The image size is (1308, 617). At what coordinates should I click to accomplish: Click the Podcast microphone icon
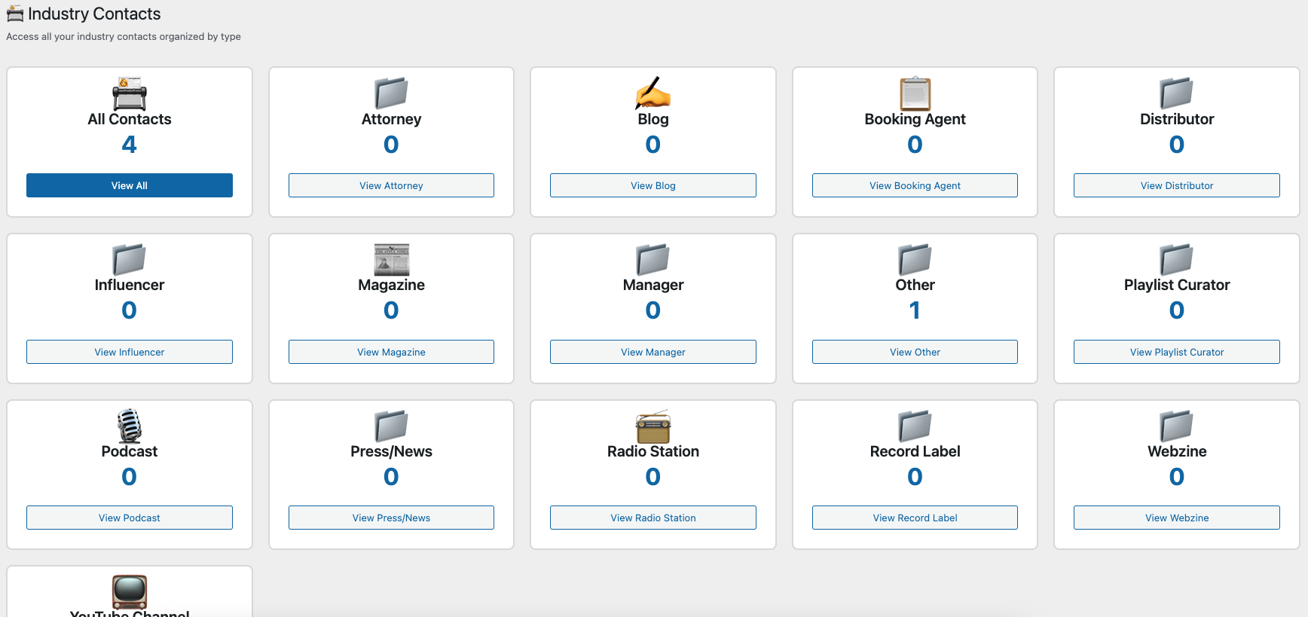pyautogui.click(x=130, y=426)
